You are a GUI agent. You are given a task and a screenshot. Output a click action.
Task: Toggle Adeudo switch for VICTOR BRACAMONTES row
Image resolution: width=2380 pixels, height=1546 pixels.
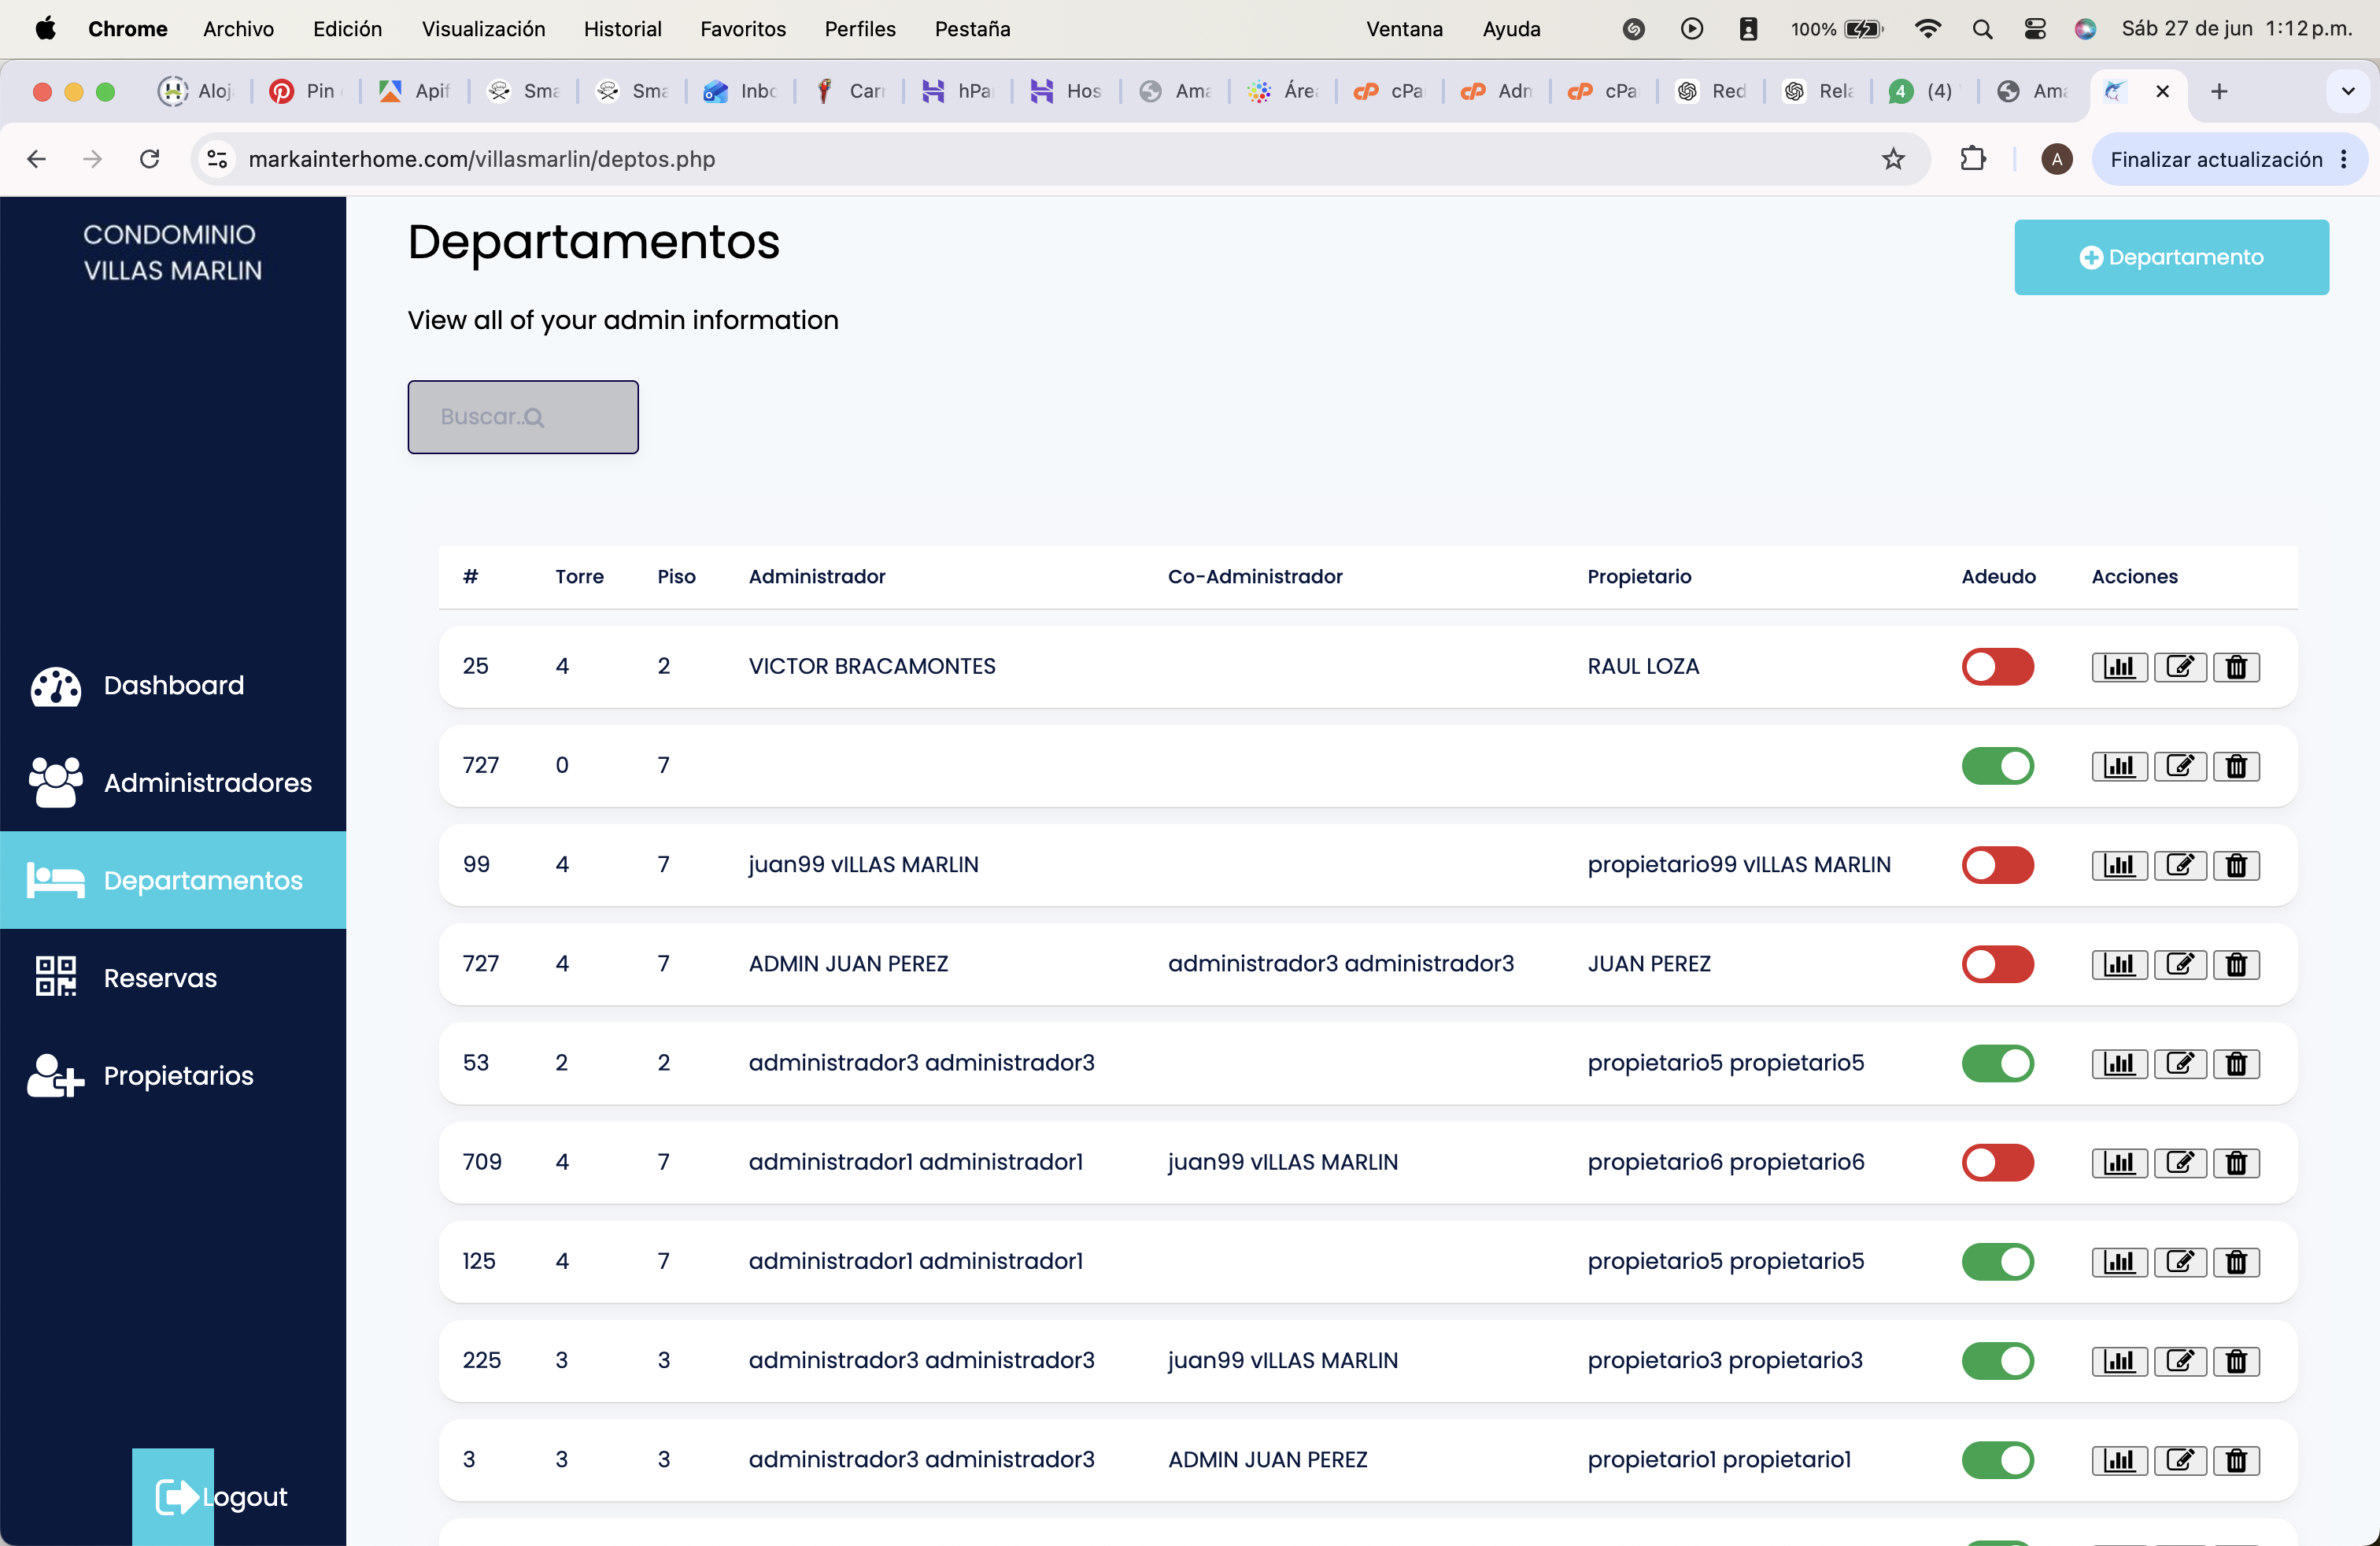pyautogui.click(x=1997, y=667)
